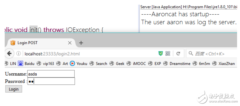
Task: Click the globe icon beside the vip163 bookmark
Action: 39,63
